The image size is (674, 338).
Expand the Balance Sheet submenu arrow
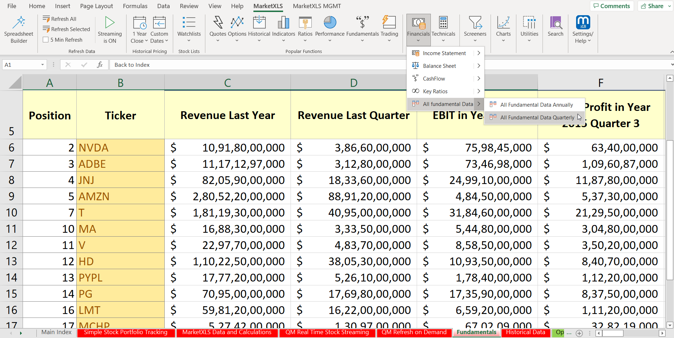[479, 66]
